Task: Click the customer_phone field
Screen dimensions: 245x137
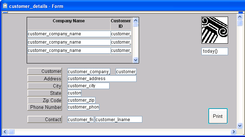Action: point(84,107)
